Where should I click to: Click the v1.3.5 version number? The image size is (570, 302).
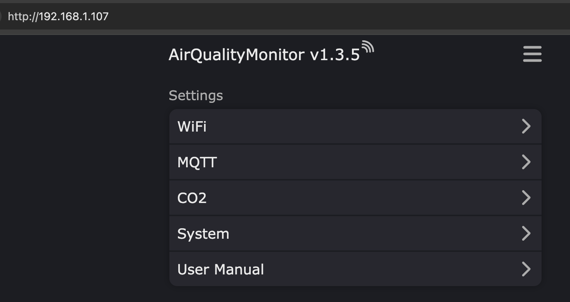coord(335,55)
